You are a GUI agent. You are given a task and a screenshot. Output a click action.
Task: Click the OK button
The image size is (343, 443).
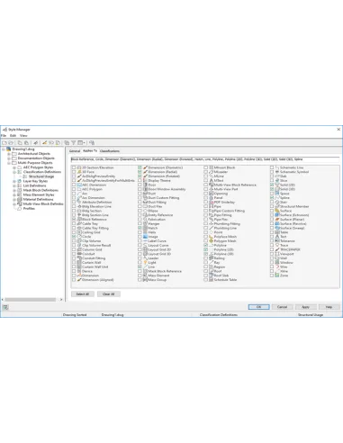coord(258,307)
